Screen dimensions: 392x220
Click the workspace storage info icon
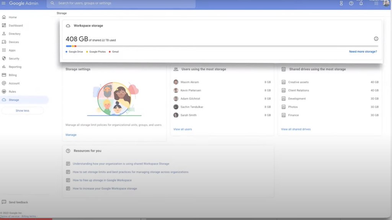pyautogui.click(x=376, y=39)
